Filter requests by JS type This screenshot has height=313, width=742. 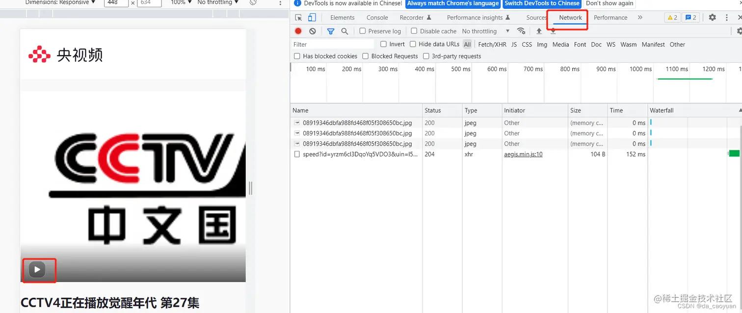(514, 44)
